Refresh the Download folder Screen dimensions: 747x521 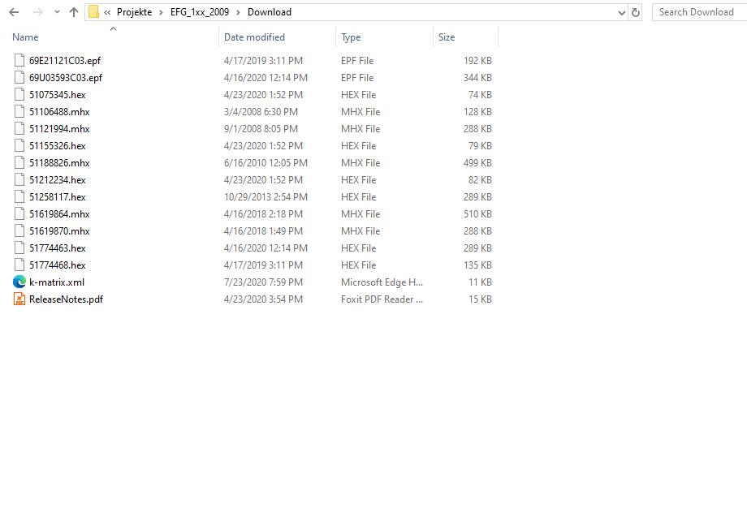tap(636, 13)
